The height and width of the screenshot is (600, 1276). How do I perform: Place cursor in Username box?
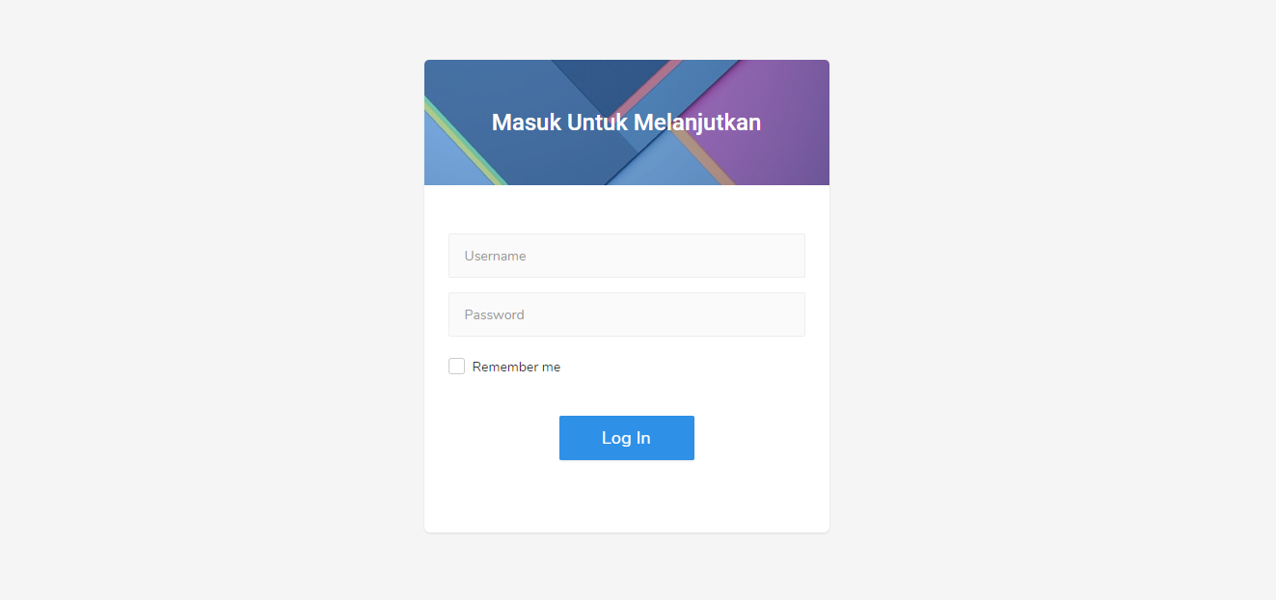627,256
